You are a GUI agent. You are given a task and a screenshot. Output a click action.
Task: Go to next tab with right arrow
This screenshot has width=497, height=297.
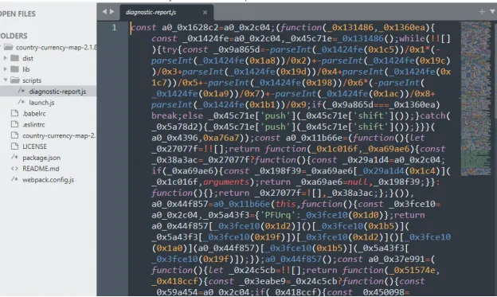[x=112, y=12]
